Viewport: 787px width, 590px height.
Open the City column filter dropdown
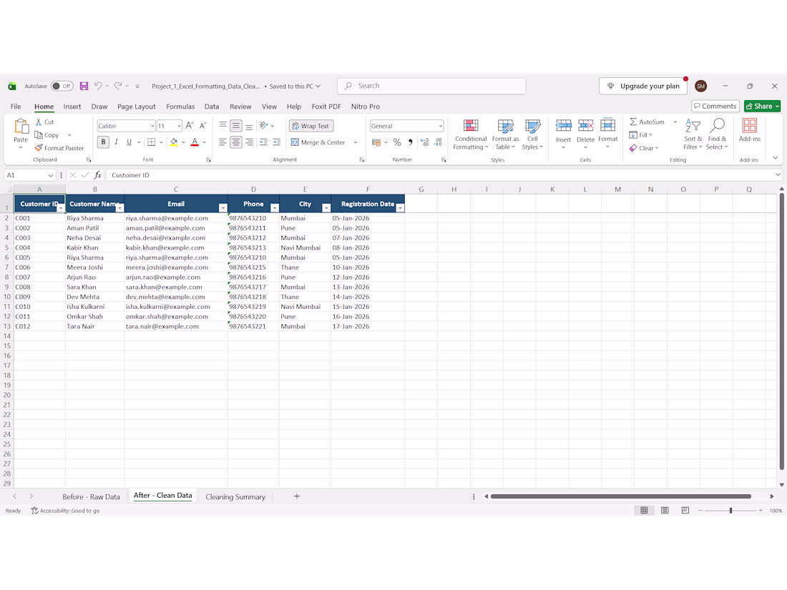326,207
